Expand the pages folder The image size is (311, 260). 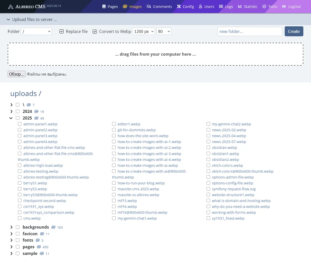tap(11, 247)
